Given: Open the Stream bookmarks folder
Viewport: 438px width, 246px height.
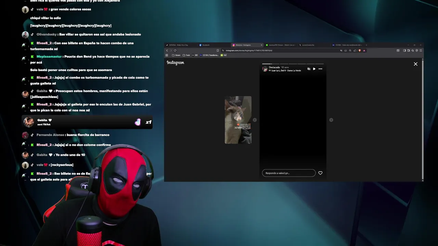Looking at the screenshot, I should (176, 55).
